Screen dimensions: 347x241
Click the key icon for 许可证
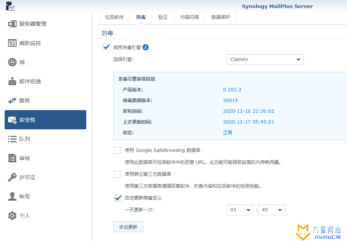pyautogui.click(x=12, y=177)
